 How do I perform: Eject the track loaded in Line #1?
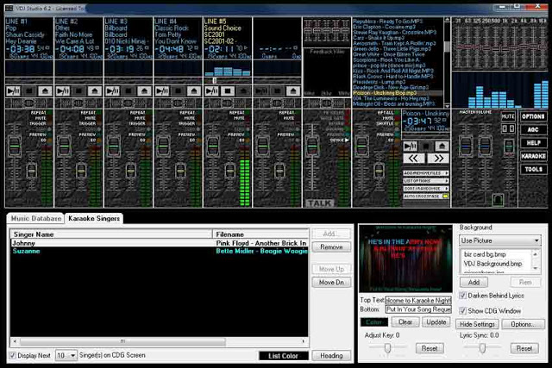point(45,91)
